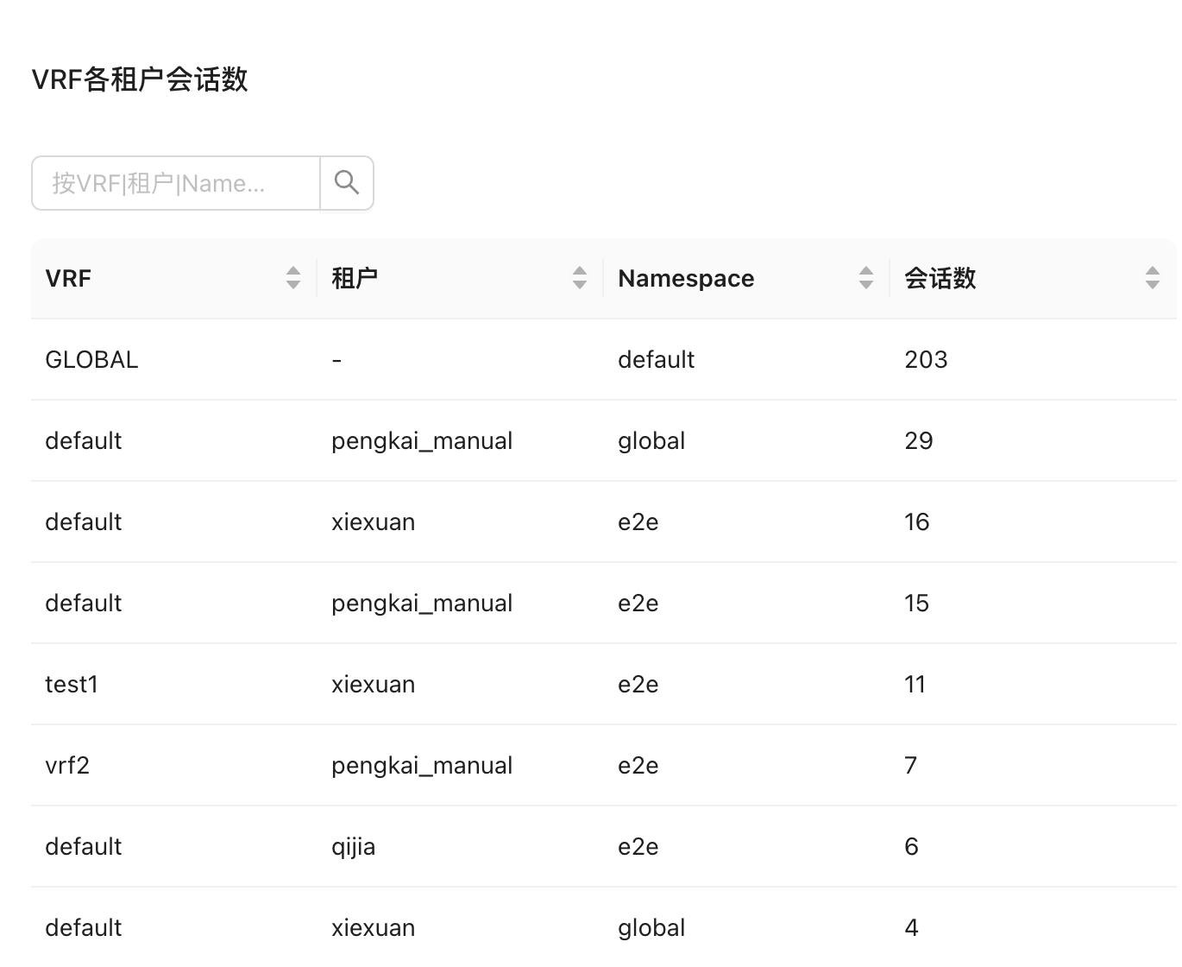
Task: Sort by the 会话数 column arrows
Action: coord(1153,278)
